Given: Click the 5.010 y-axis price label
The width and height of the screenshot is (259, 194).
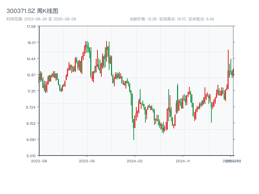Looking at the screenshot, I should pos(31,156).
